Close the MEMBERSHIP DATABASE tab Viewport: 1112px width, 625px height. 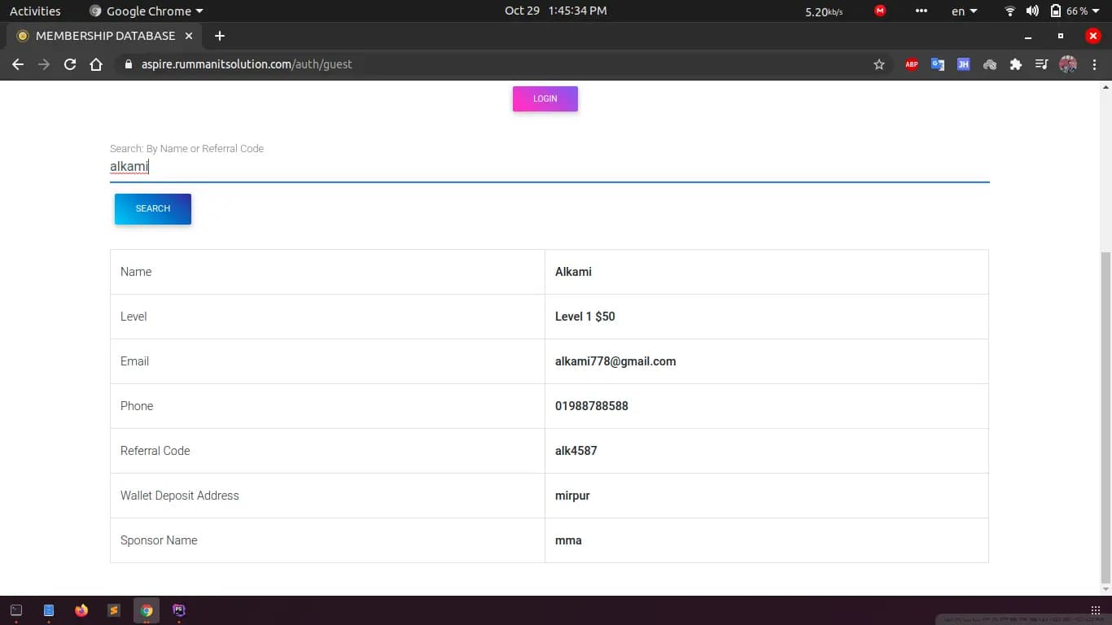[x=189, y=36]
